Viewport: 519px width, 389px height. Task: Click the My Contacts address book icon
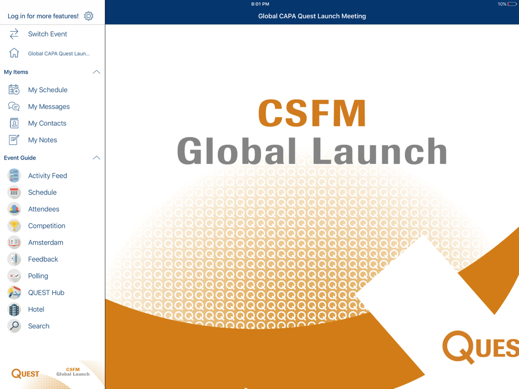pyautogui.click(x=14, y=123)
